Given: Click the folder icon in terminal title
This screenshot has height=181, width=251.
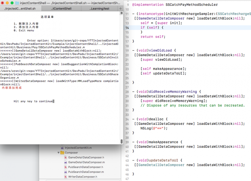Looking at the screenshot, I should point(17,3).
